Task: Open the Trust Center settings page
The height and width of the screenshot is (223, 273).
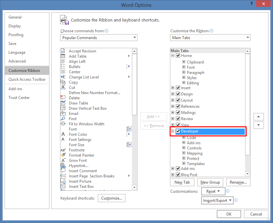Action: (x=19, y=97)
